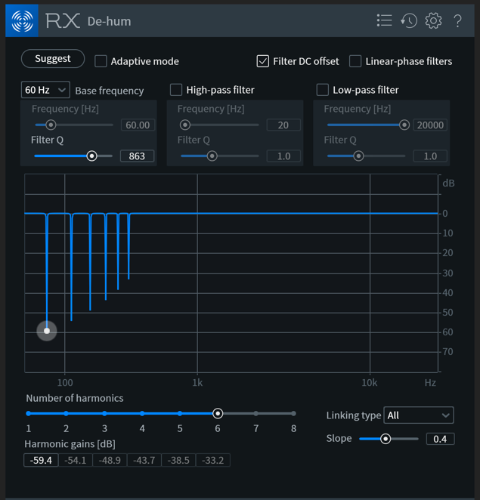Click the high-pass Filter Q 1.0 field
The width and height of the screenshot is (480, 500).
(283, 156)
